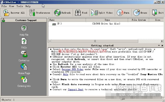The height and width of the screenshot is (102, 165).
Task: Open the Home Page globe icon
Action: click(x=24, y=67)
